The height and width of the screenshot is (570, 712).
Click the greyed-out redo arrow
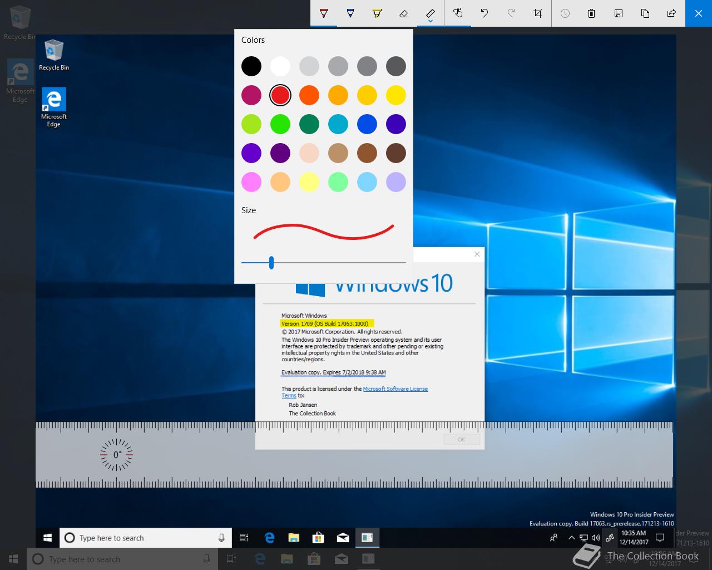511,13
